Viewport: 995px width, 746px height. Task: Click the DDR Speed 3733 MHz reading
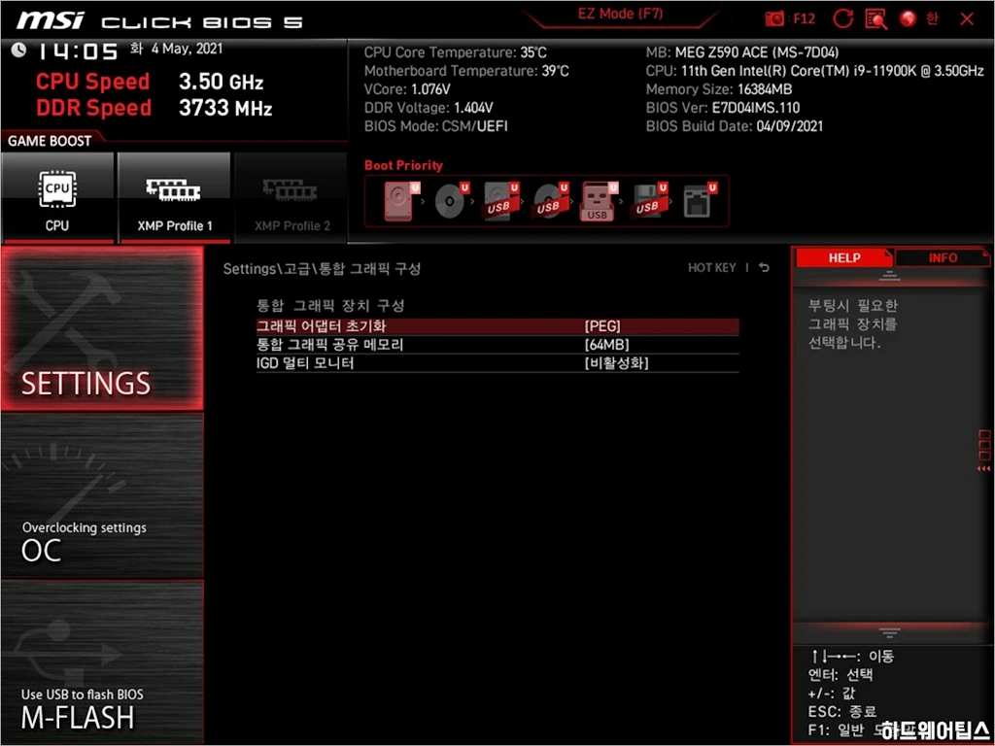154,108
